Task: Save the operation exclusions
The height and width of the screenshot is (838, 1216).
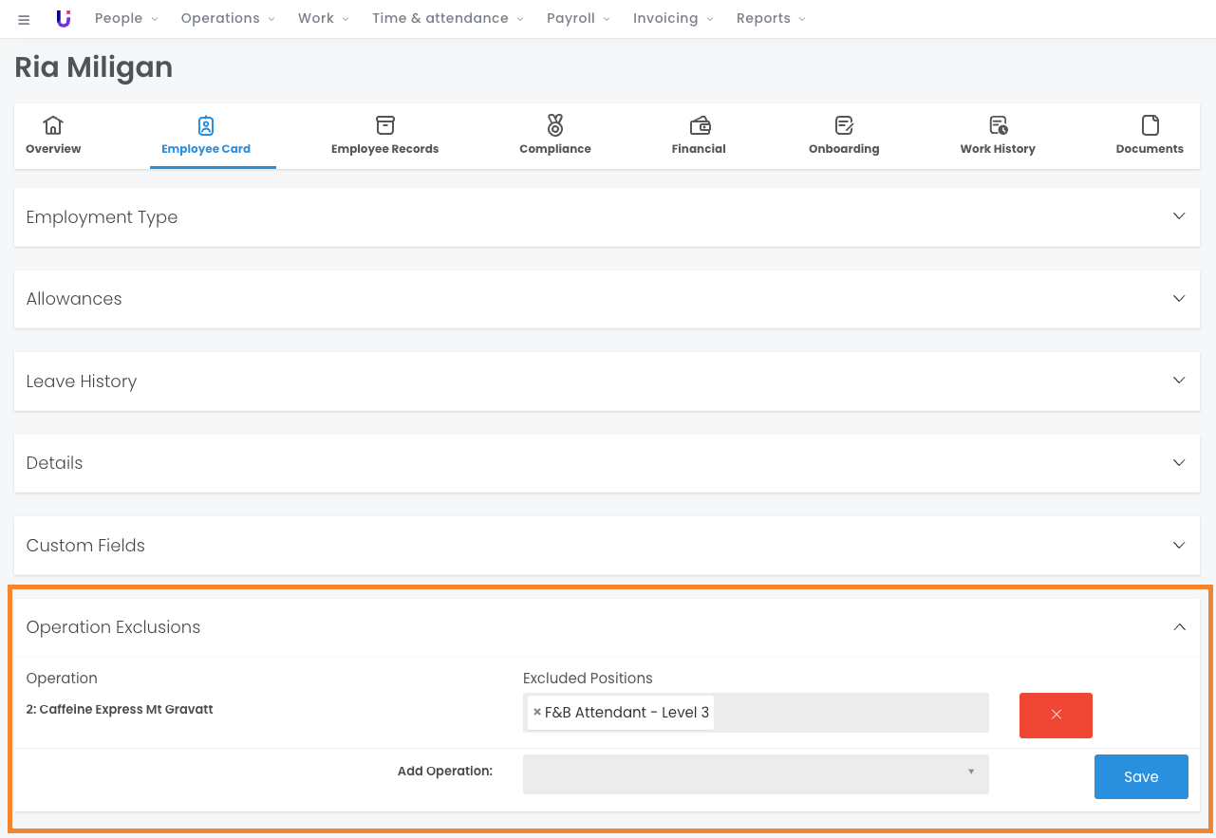Action: 1140,776
